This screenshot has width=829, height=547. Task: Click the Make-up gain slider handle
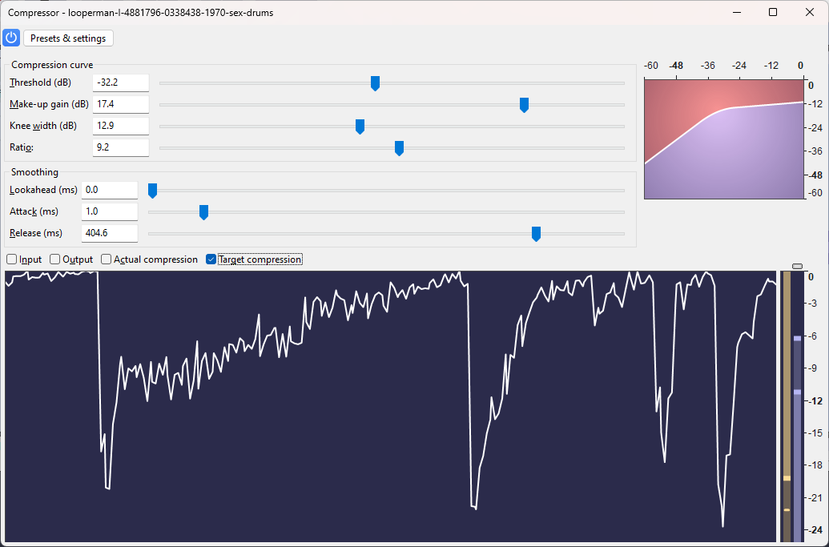(524, 104)
